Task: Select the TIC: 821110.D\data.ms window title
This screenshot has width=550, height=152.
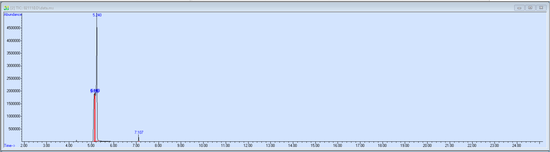Action: coord(32,8)
